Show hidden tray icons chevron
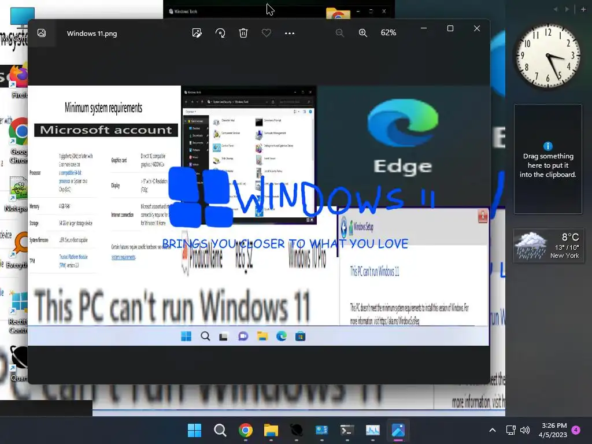The width and height of the screenshot is (592, 444). point(493,430)
